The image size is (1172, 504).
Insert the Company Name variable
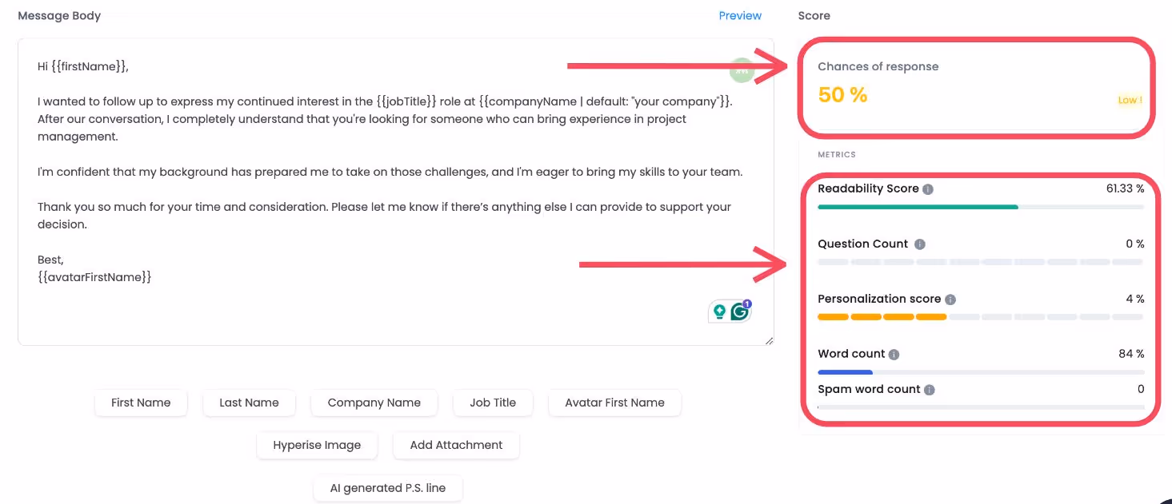point(374,403)
